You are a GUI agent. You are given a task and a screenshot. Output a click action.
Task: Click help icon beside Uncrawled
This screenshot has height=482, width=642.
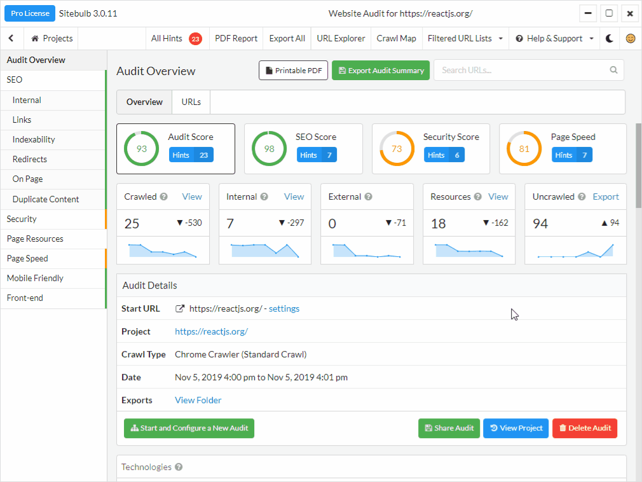pyautogui.click(x=582, y=197)
